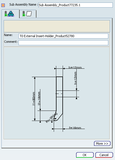Select the l2=18mm dimension label

39,98
